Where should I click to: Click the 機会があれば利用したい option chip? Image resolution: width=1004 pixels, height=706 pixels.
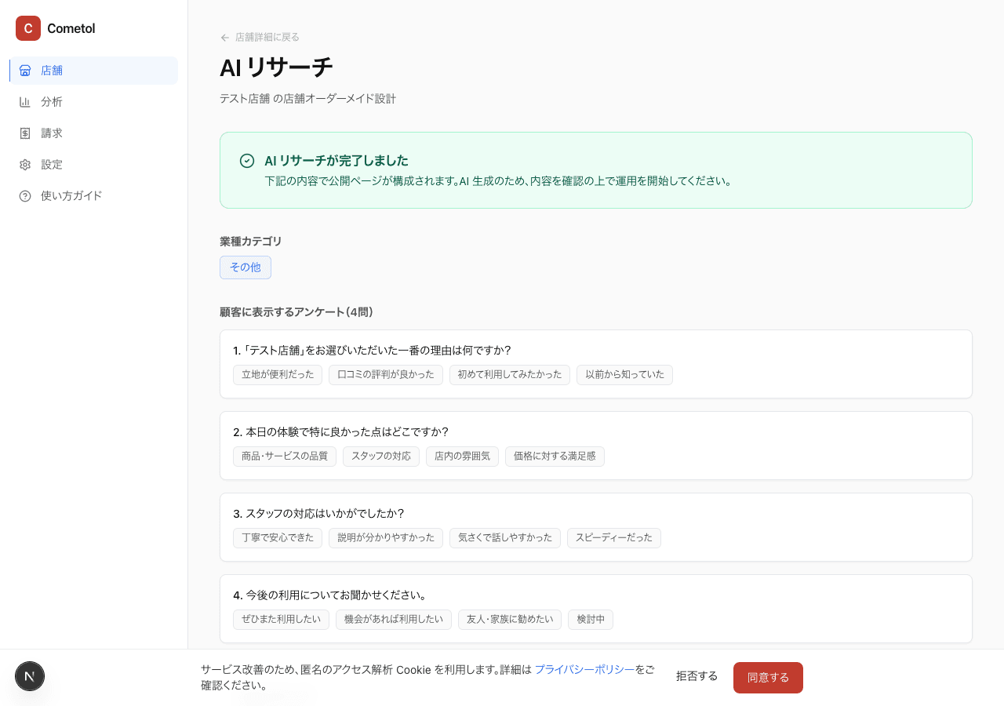394,620
